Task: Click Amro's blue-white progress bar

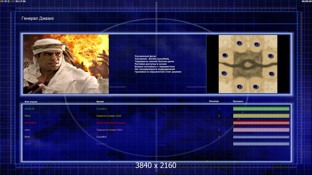Action: pyautogui.click(x=261, y=137)
